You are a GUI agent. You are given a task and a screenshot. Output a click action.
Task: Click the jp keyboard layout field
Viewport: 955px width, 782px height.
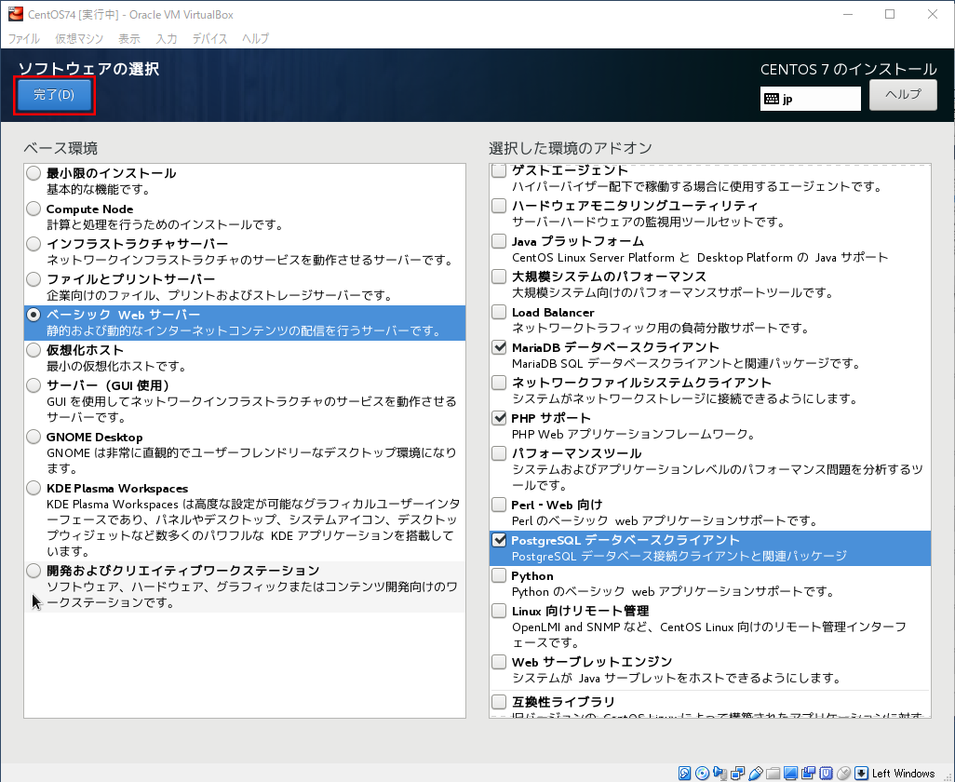tap(810, 99)
